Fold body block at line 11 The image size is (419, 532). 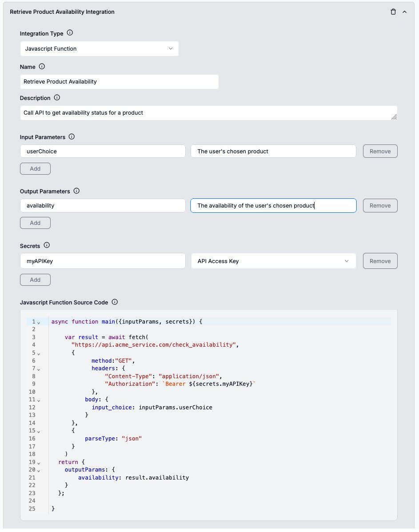click(39, 400)
